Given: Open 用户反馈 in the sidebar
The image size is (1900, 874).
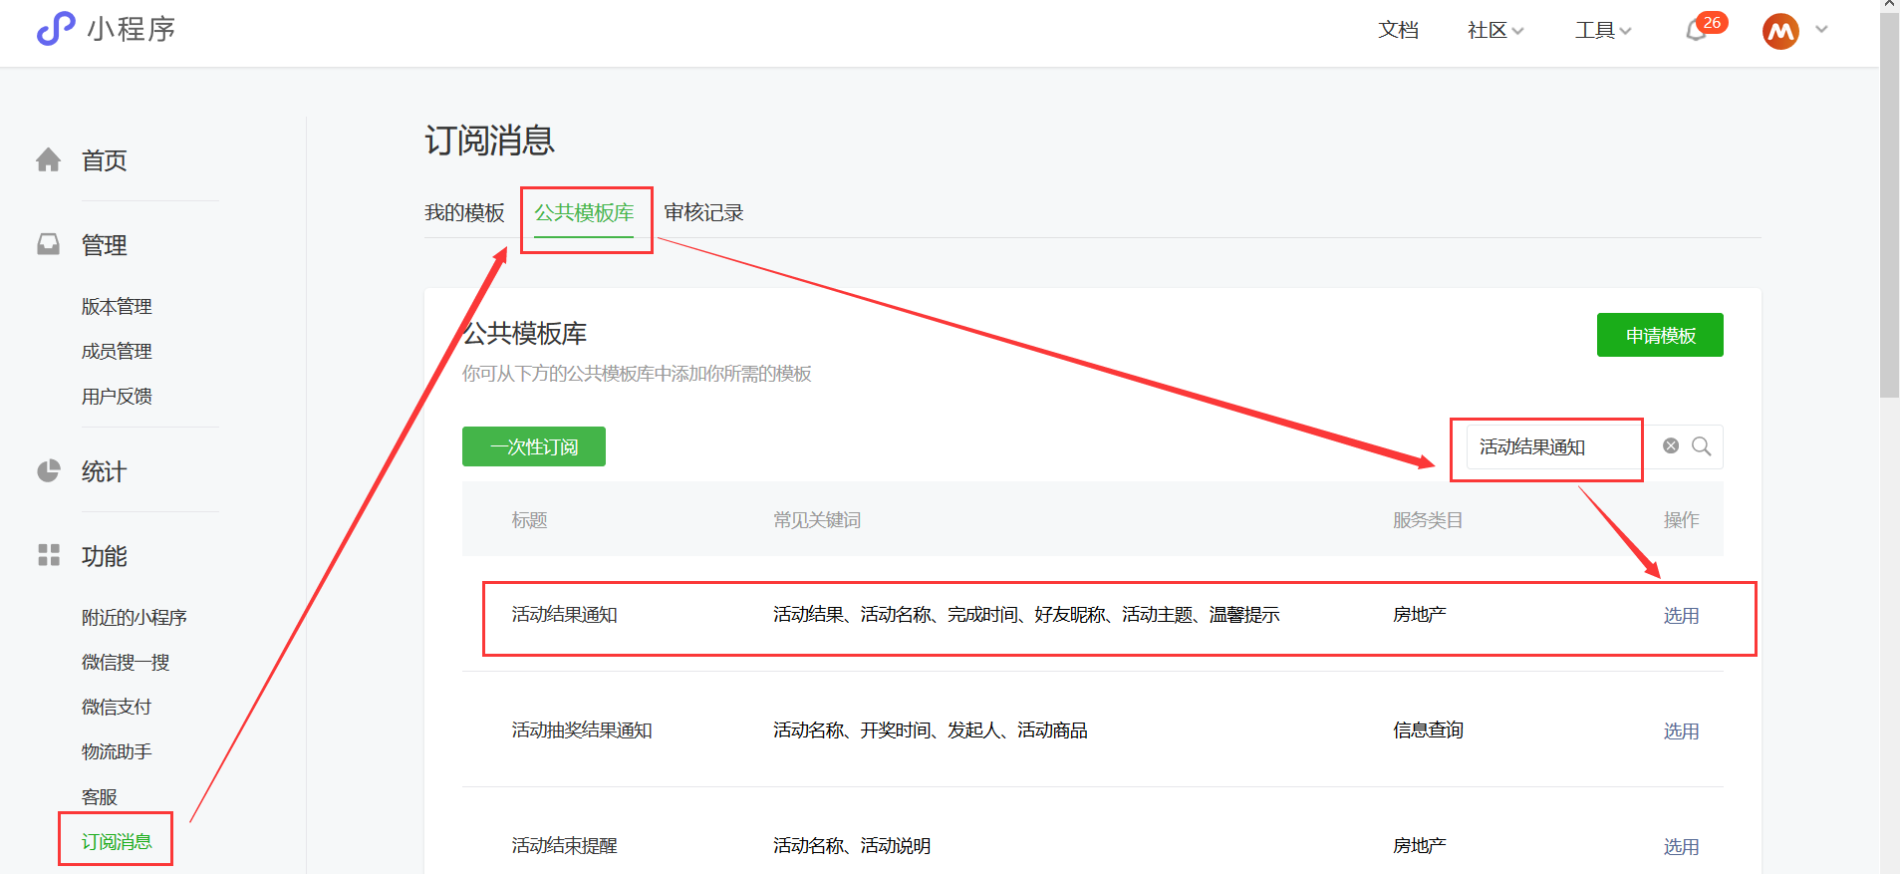Looking at the screenshot, I should [117, 396].
